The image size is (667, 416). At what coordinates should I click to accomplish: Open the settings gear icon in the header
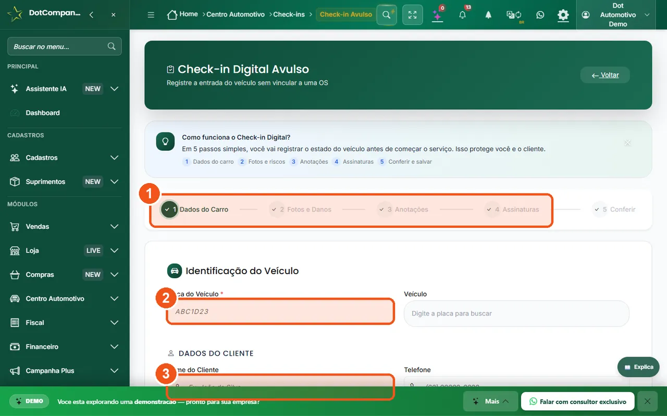point(563,15)
